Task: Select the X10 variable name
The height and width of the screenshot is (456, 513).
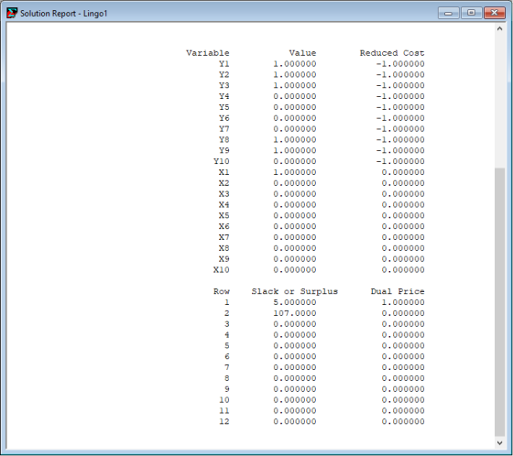Action: [x=222, y=270]
